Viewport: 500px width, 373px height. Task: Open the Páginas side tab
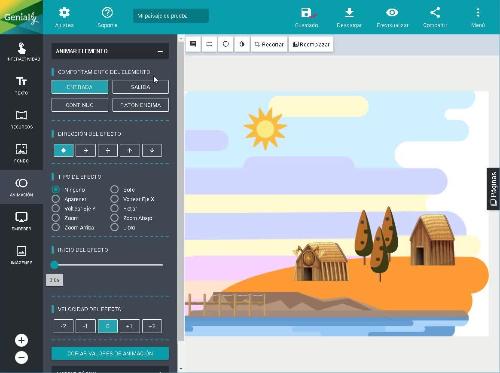pos(493,189)
